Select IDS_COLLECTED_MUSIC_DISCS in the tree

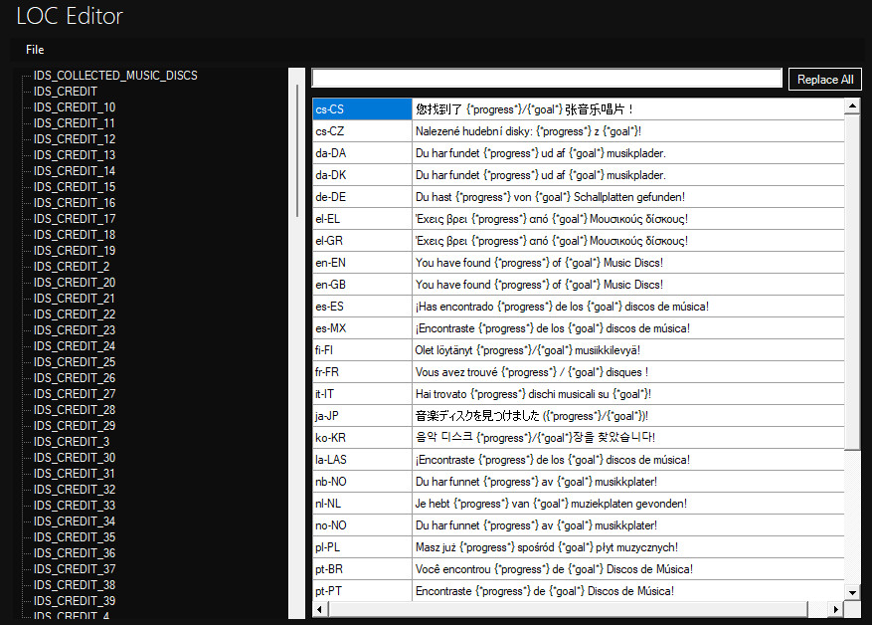click(114, 75)
